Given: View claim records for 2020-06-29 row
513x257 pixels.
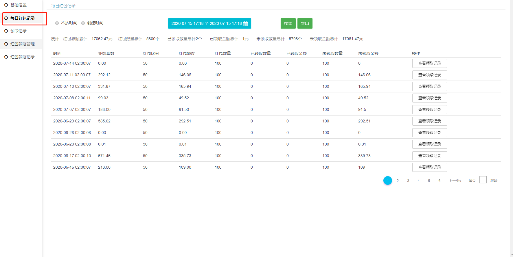Looking at the screenshot, I should click(429, 121).
